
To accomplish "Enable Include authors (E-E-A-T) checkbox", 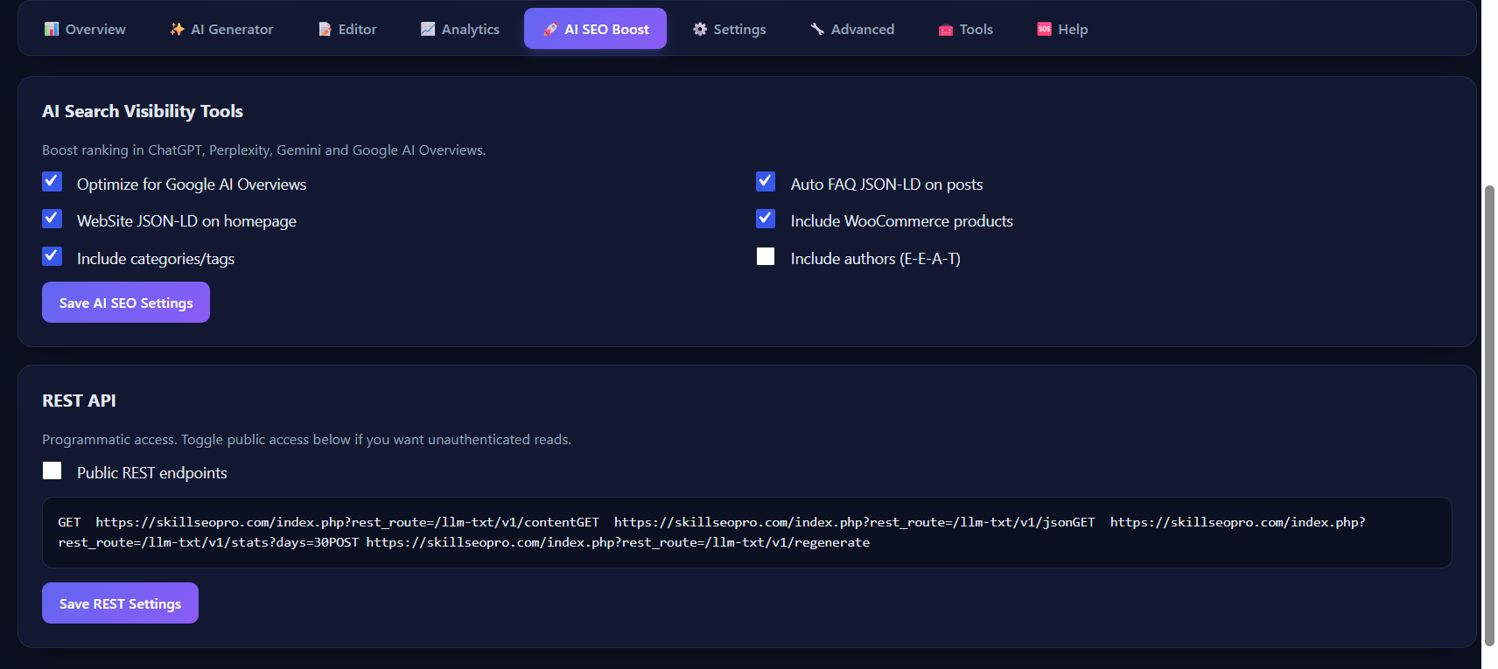I will point(766,255).
